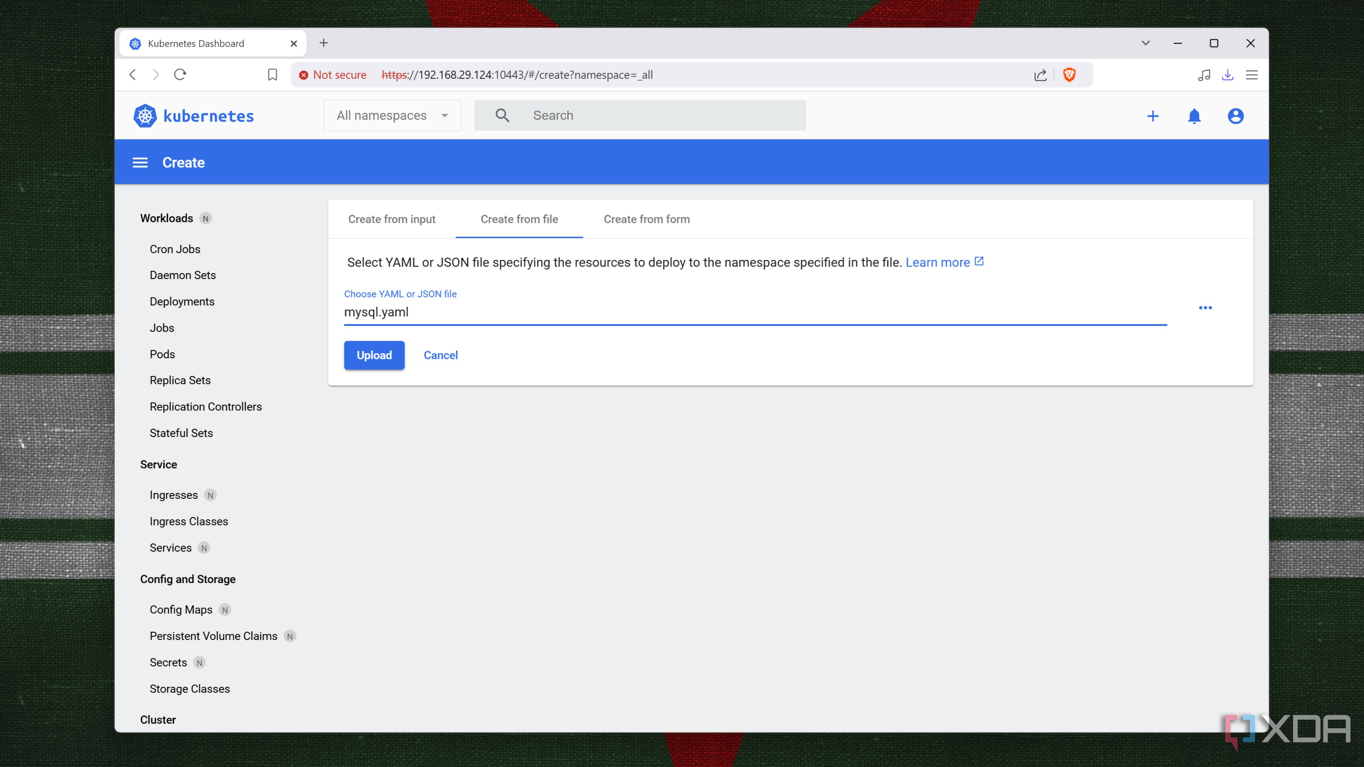Viewport: 1364px width, 767px height.
Task: Click the music playlist icon in toolbar
Action: click(1203, 75)
